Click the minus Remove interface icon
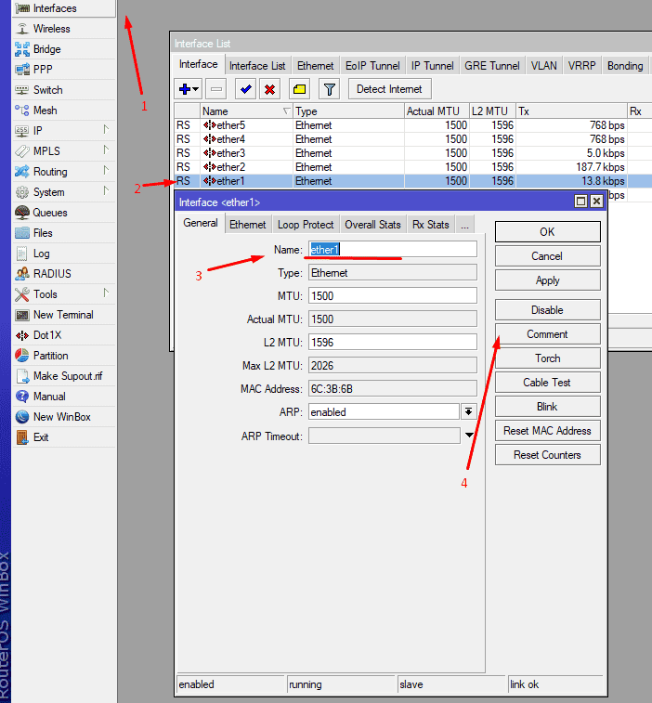The image size is (652, 703). (x=215, y=89)
